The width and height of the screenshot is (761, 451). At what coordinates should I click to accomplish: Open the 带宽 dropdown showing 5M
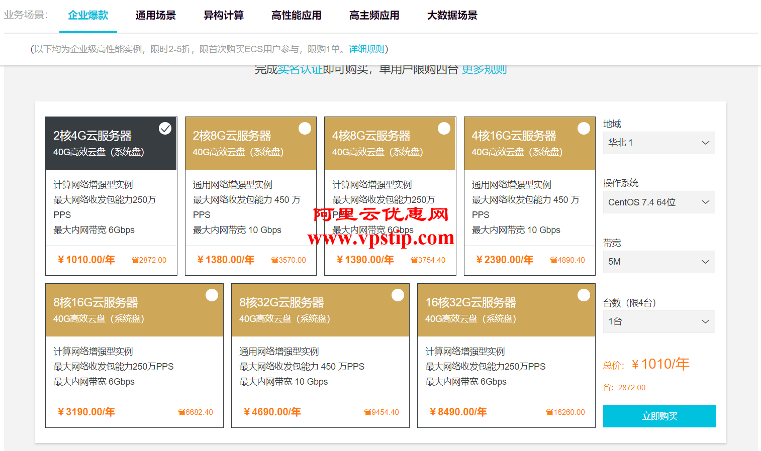(x=659, y=262)
